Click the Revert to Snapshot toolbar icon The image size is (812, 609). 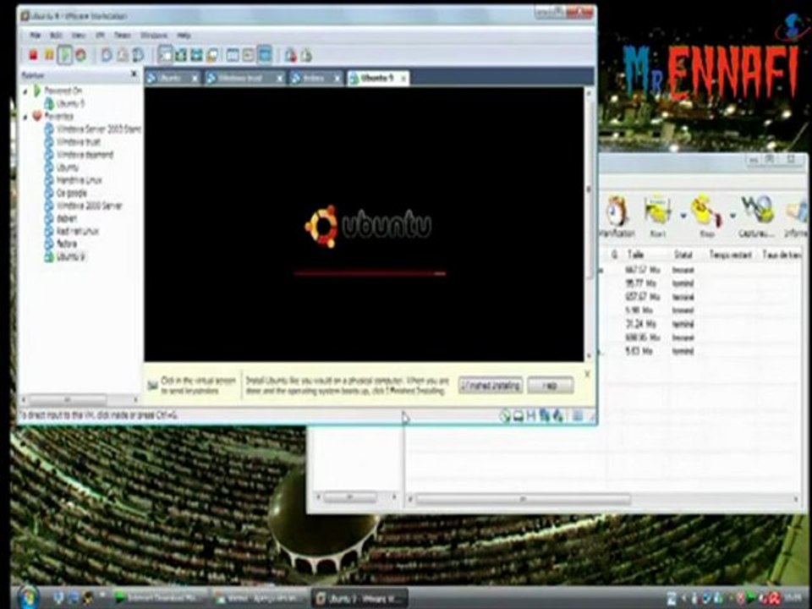click(x=122, y=54)
